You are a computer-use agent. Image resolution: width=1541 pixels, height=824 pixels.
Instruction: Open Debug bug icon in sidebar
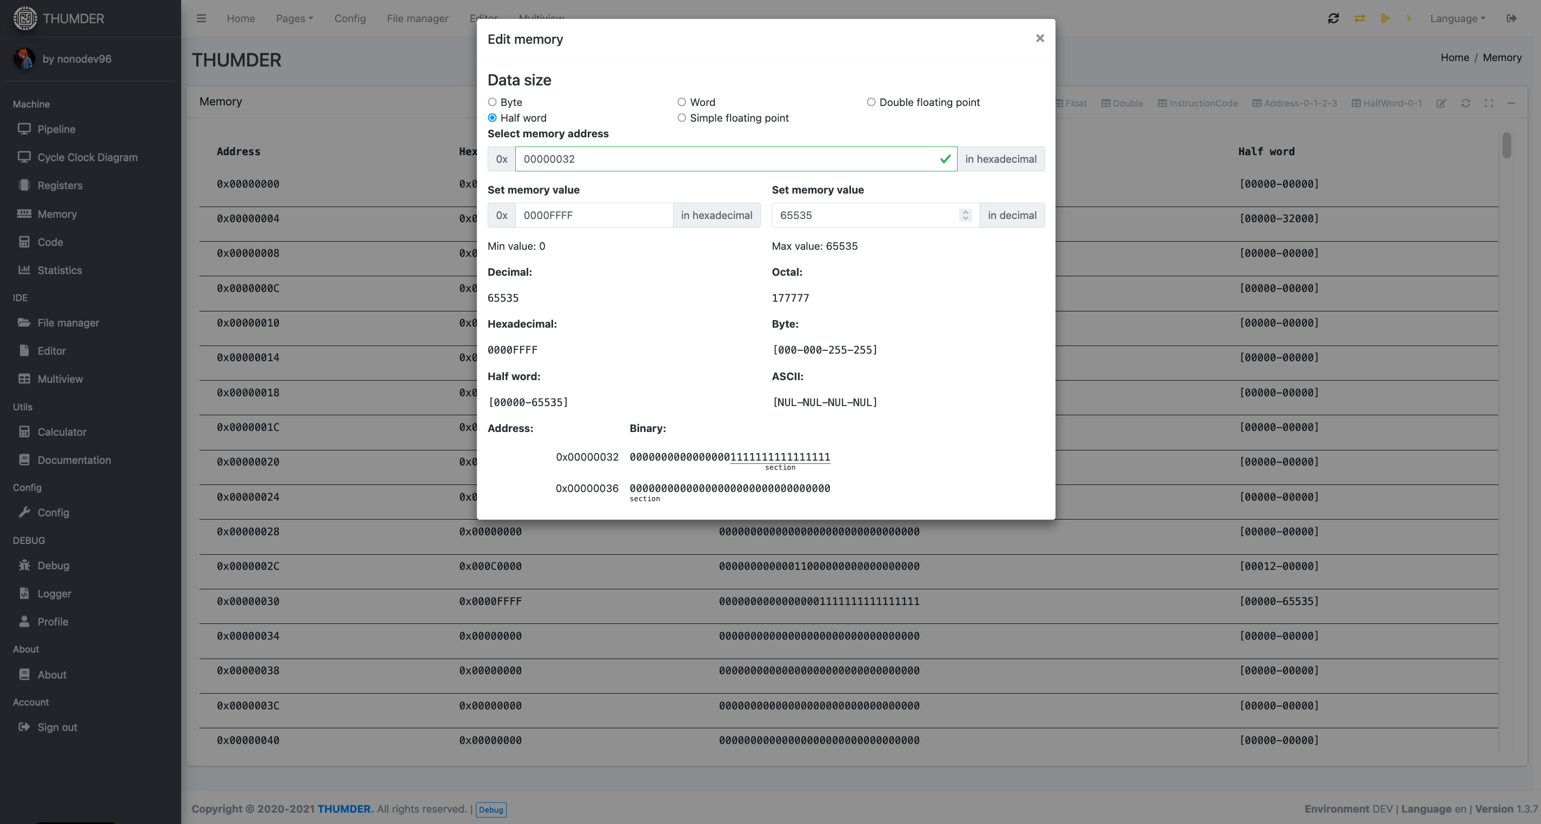coord(24,565)
